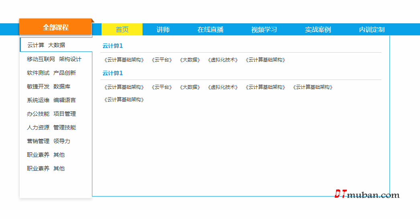Select the 首页 navigation tab
This screenshot has width=420, height=219.
tap(122, 29)
